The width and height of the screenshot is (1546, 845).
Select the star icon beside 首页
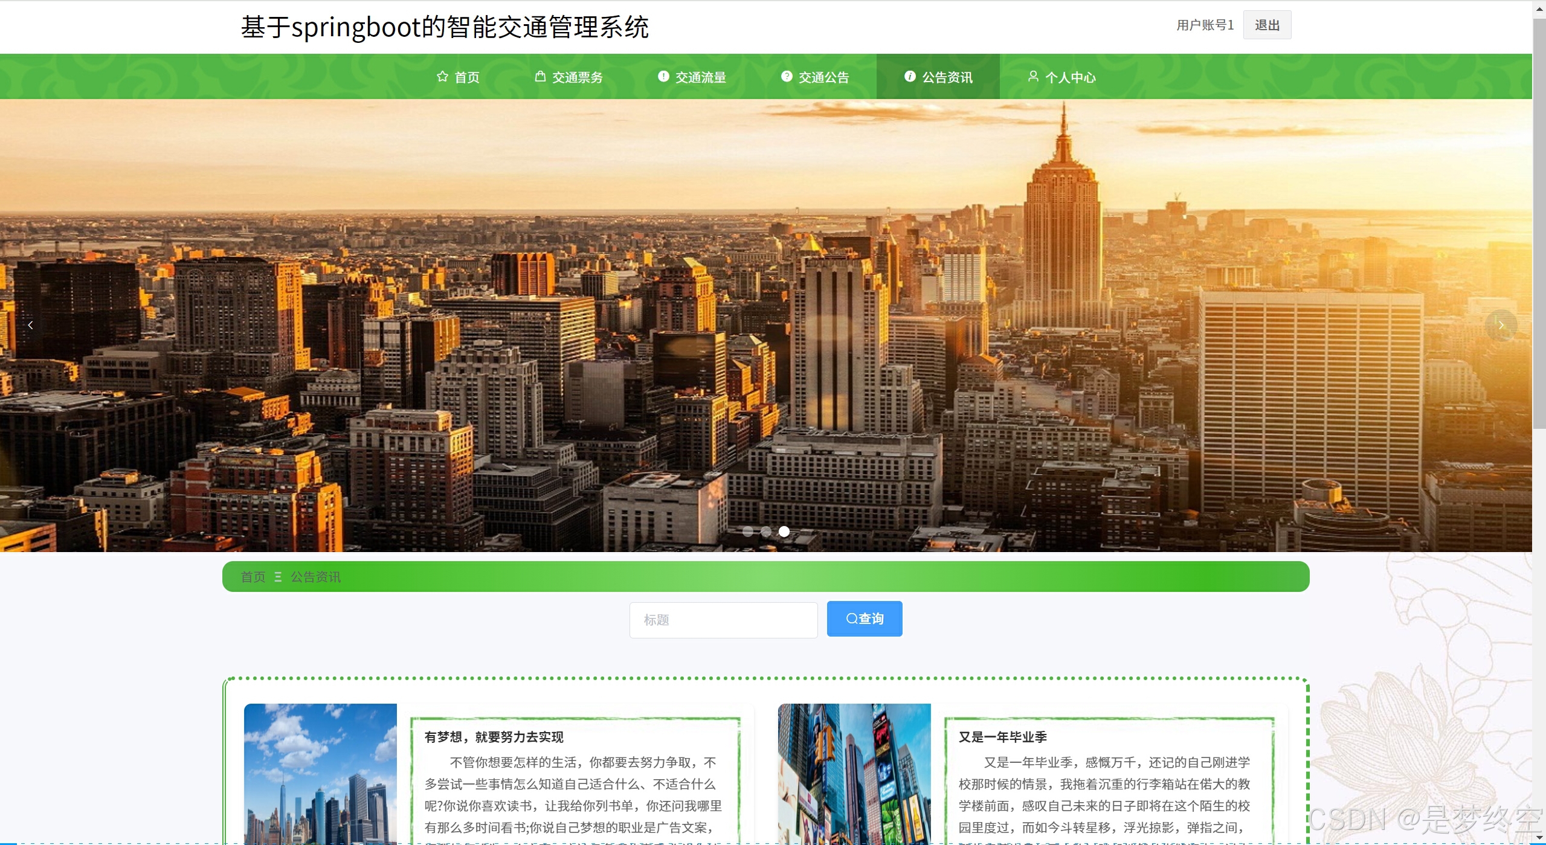tap(442, 76)
